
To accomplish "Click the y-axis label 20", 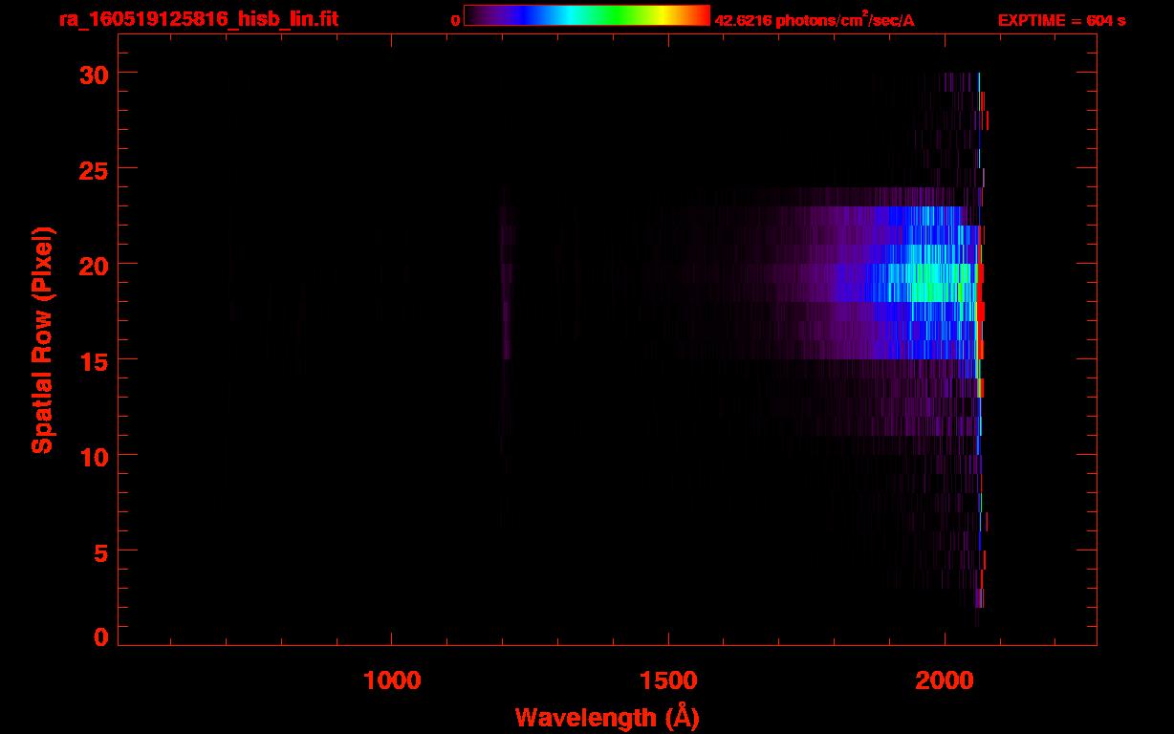I will coord(94,265).
